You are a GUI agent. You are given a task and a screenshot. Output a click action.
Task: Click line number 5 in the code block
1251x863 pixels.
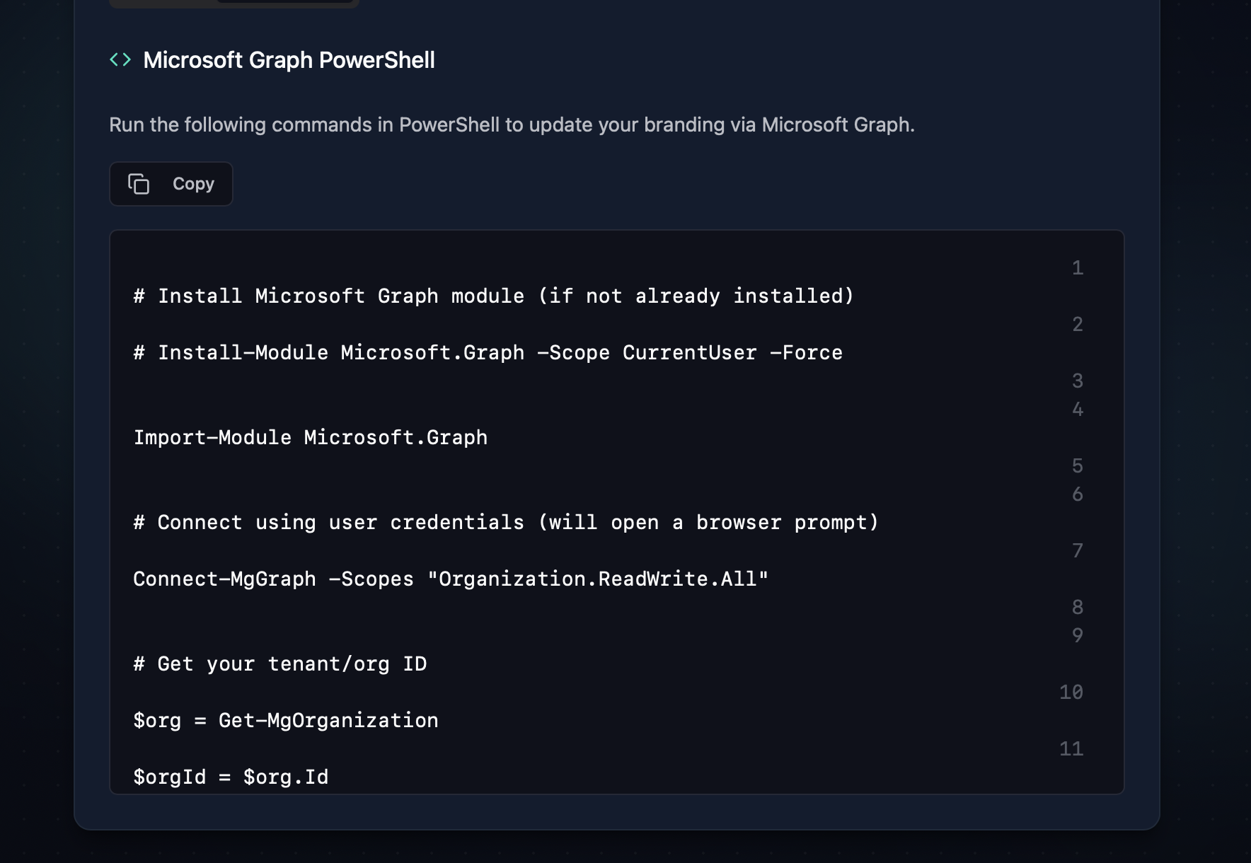1077,465
